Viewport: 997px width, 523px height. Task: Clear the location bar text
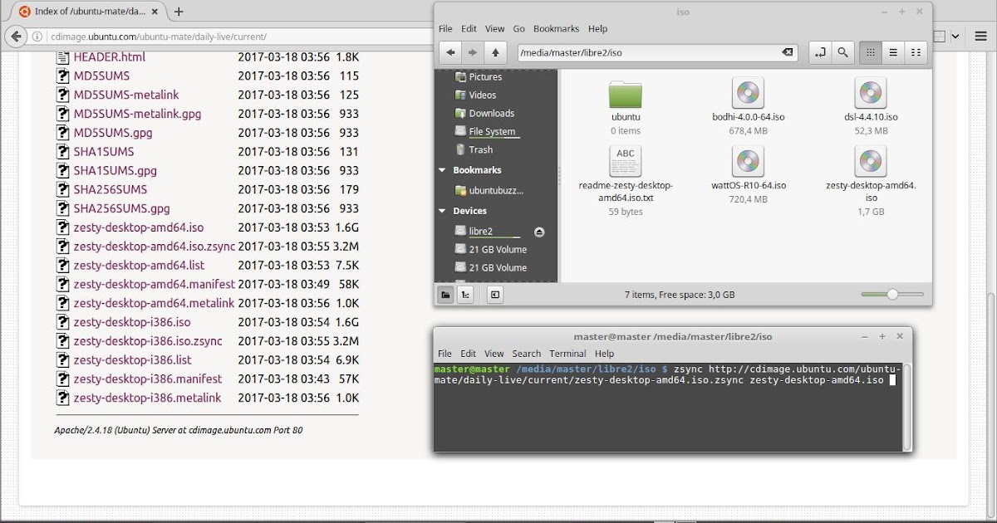(787, 52)
